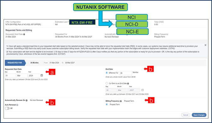Click the Total 0.00 value
The height and width of the screenshot is (123, 212).
(x=156, y=25)
